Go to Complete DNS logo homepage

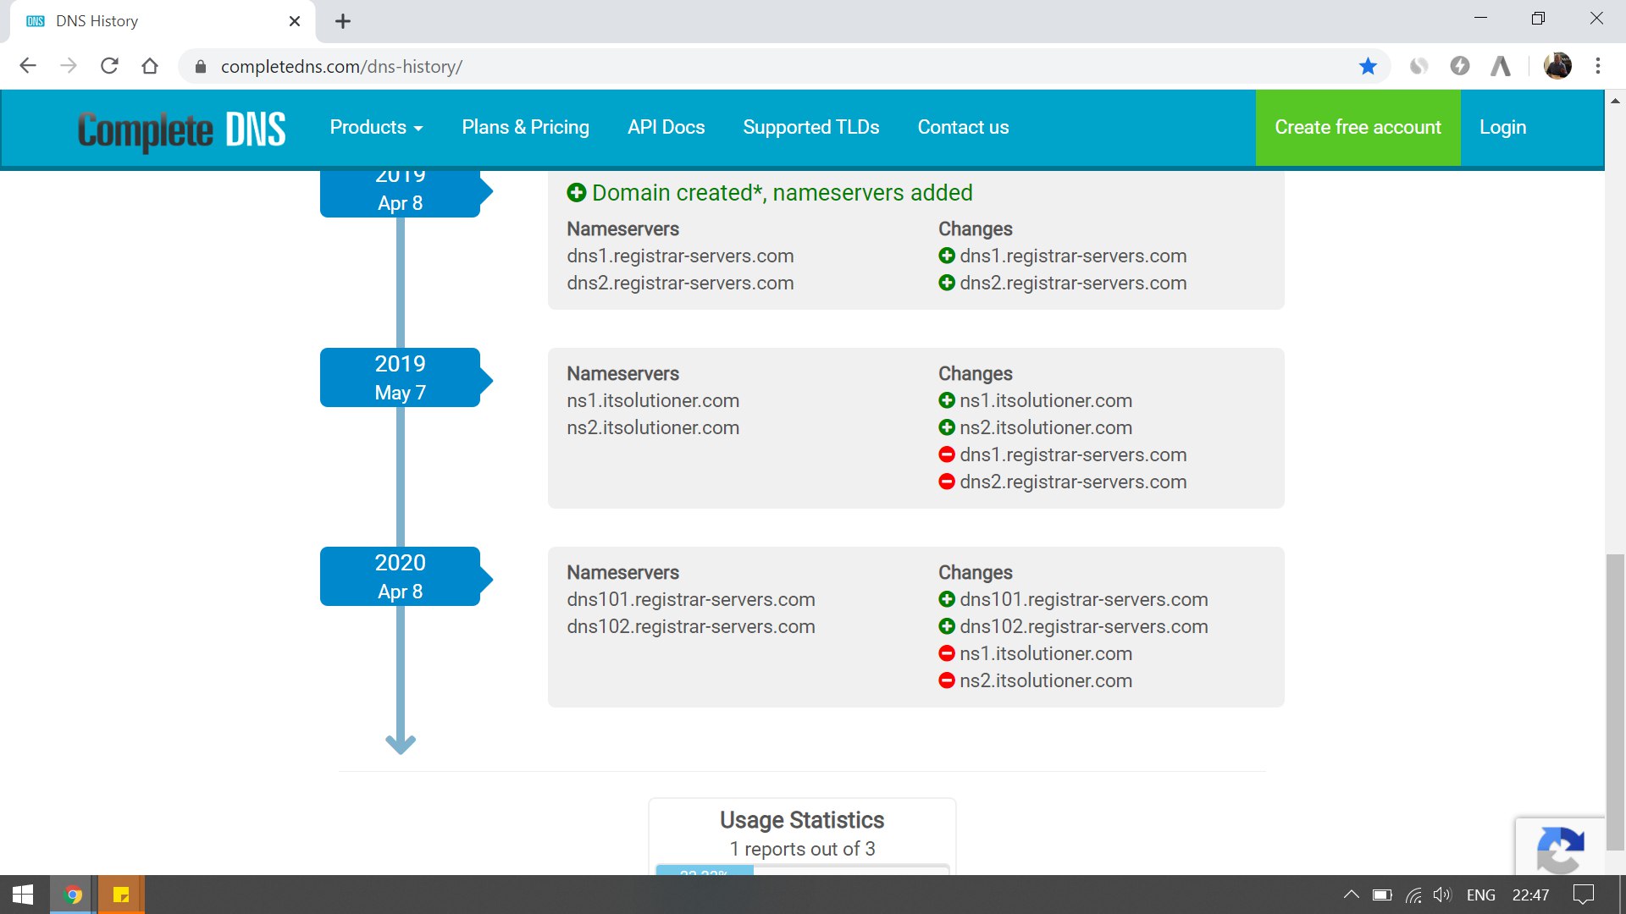pyautogui.click(x=181, y=130)
